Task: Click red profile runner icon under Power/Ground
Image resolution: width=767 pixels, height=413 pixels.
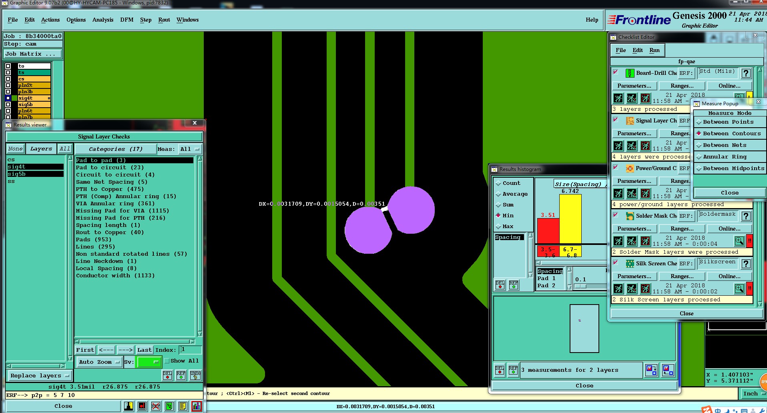Action: tap(646, 193)
